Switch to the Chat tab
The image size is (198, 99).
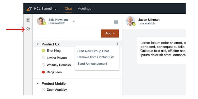click(x=68, y=9)
